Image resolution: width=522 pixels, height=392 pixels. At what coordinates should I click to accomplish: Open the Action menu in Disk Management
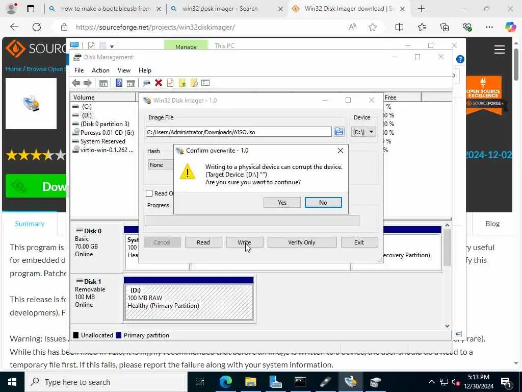coord(100,70)
